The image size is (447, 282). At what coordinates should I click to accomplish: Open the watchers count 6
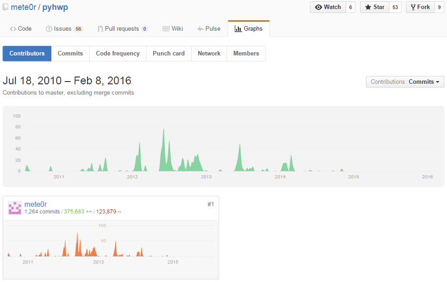(x=350, y=7)
